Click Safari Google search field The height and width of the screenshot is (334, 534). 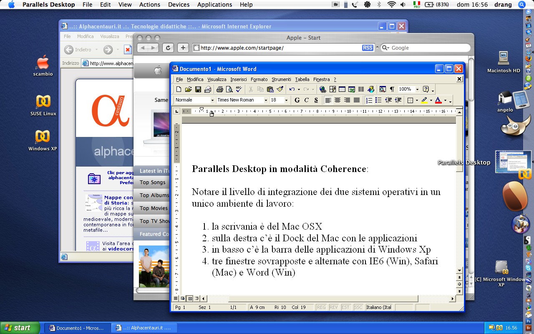coord(425,48)
